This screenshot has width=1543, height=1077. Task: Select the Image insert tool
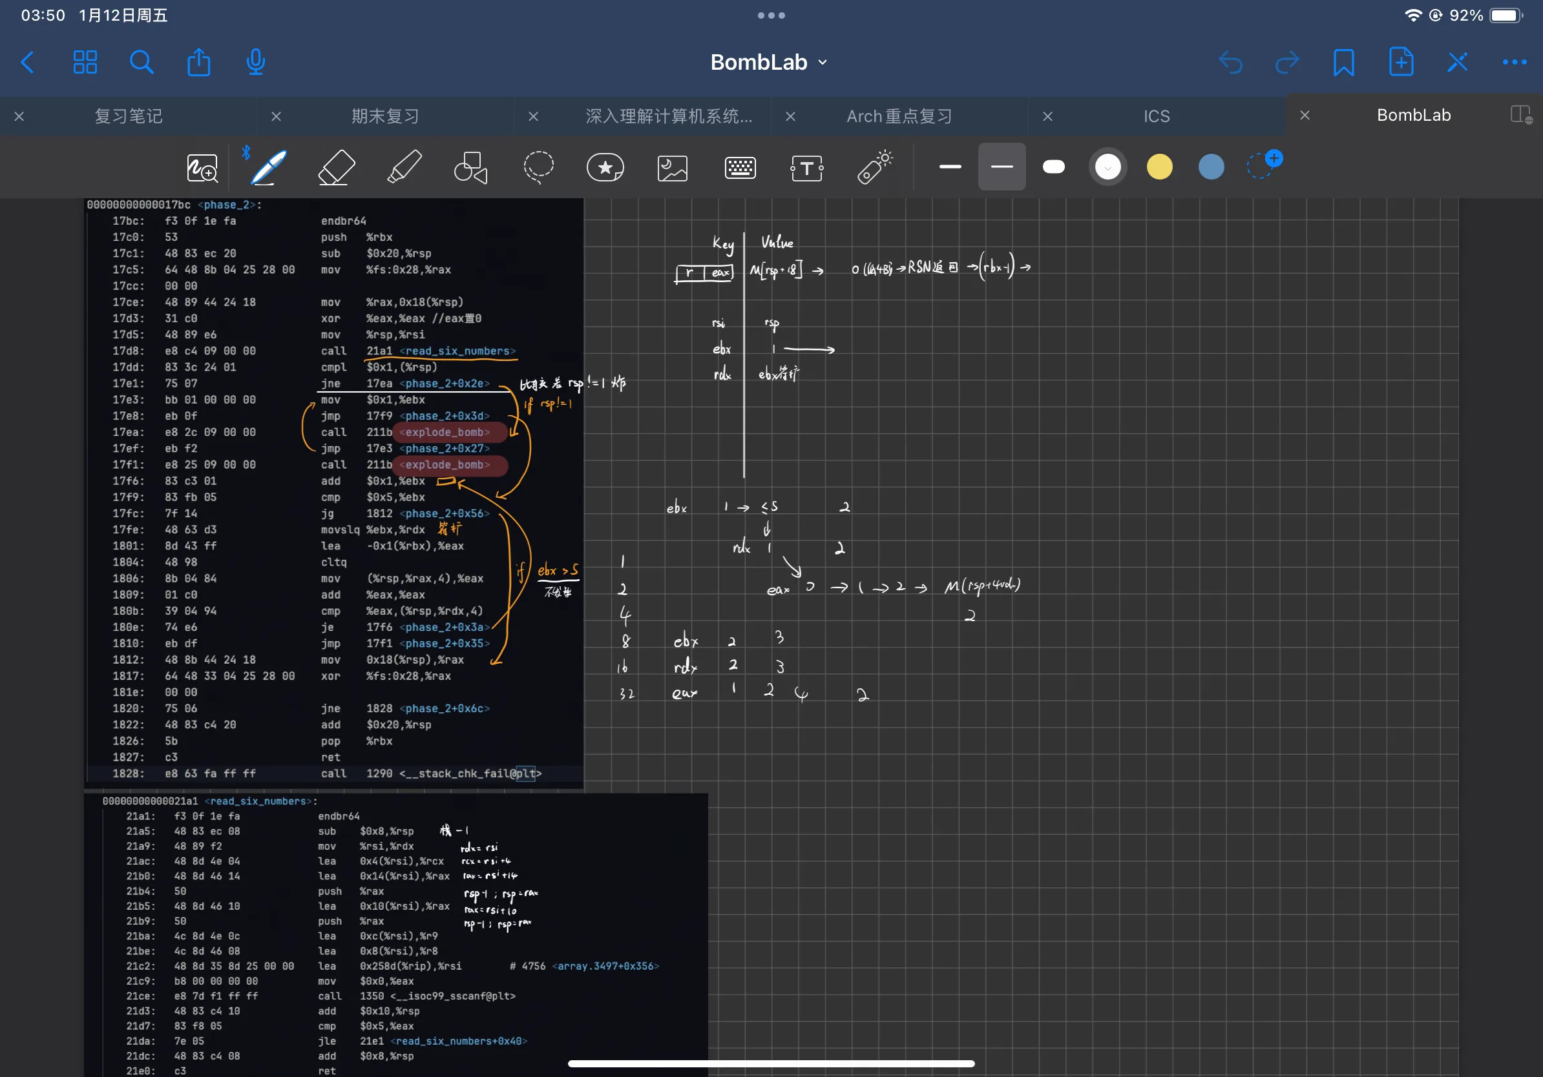[x=672, y=168]
